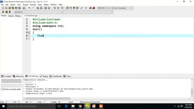Click the Windows Start button
Viewport: 194px width, 109px height.
(3, 106)
